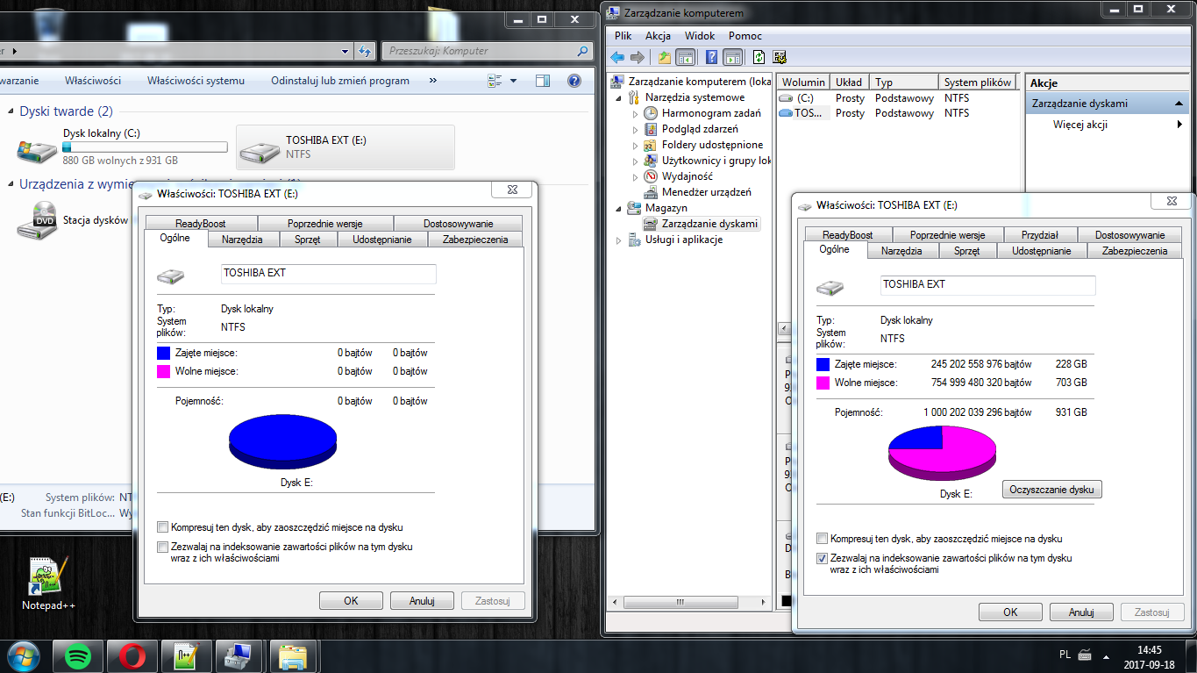Open Narzędzia tab in the 931 GB Properties dialog
Viewport: 1197px width, 673px height.
[901, 251]
